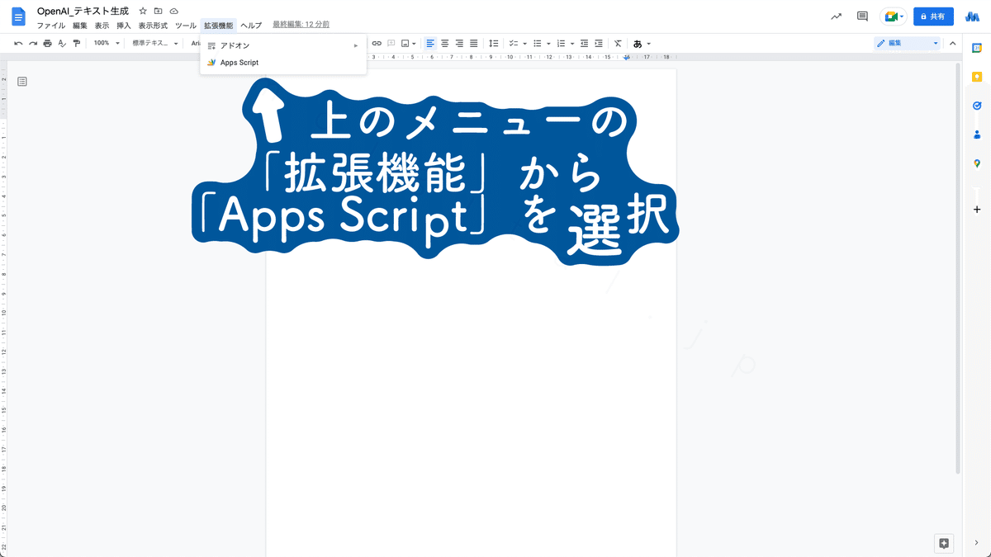Select the paint format tool
The height and width of the screenshot is (557, 991).
75,43
